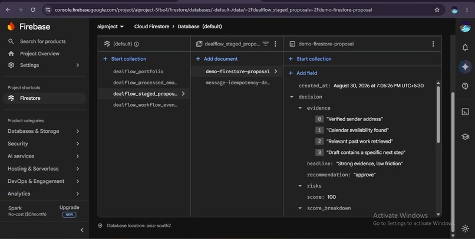475x239 pixels.
Task: Click the created_at timestamp value
Action: coord(378,86)
